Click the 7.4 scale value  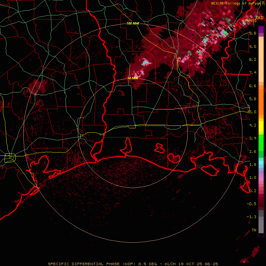click(253, 73)
